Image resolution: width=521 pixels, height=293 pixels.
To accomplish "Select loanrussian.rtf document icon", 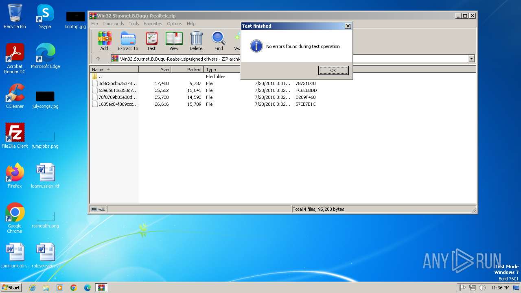I will click(x=45, y=176).
